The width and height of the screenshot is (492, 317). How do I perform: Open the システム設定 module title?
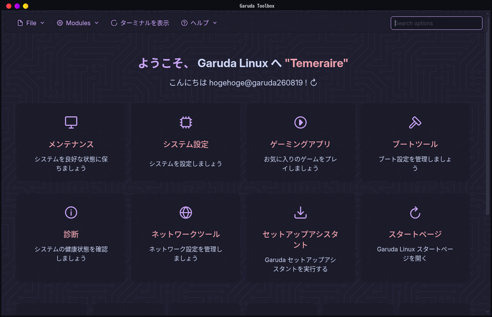point(186,144)
